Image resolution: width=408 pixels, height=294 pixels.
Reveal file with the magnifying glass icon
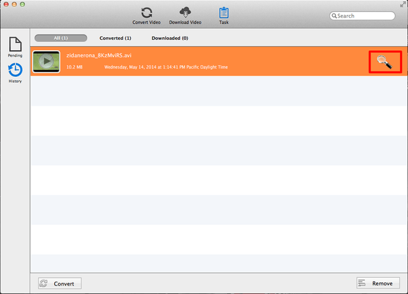385,62
